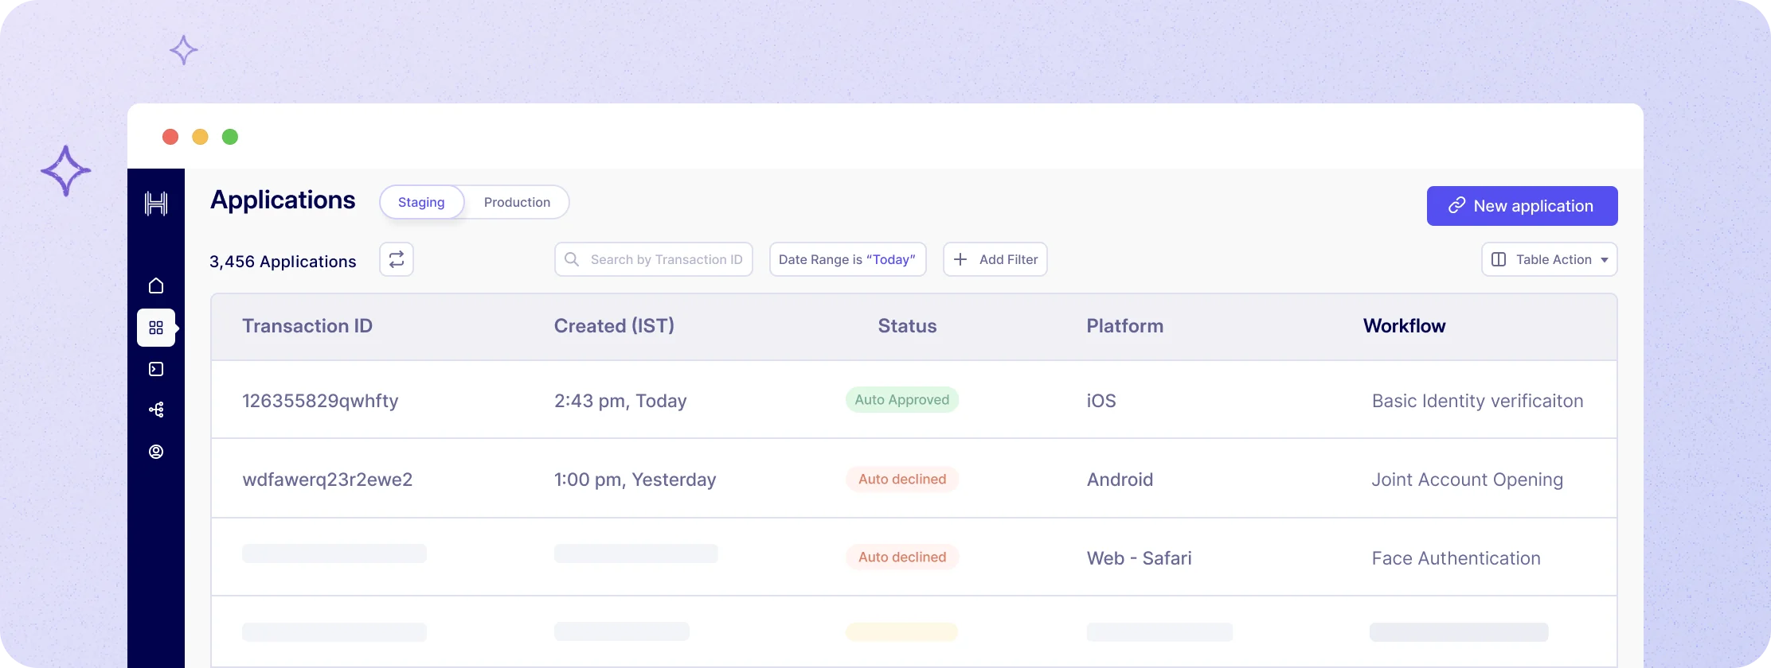1771x668 pixels.
Task: Click the green window maximize button
Action: 230,137
